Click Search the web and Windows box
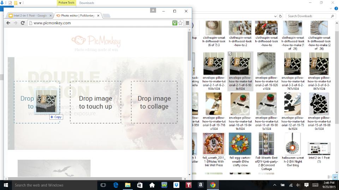The image size is (339, 190). pos(54,185)
